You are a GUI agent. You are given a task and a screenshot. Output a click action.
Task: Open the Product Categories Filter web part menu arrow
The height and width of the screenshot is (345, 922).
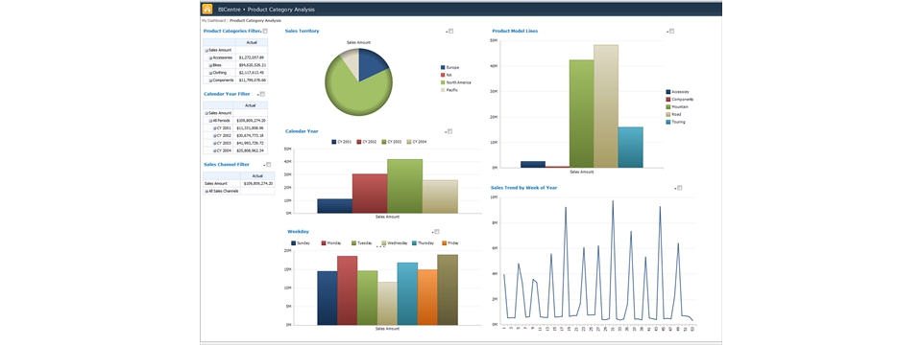[260, 32]
